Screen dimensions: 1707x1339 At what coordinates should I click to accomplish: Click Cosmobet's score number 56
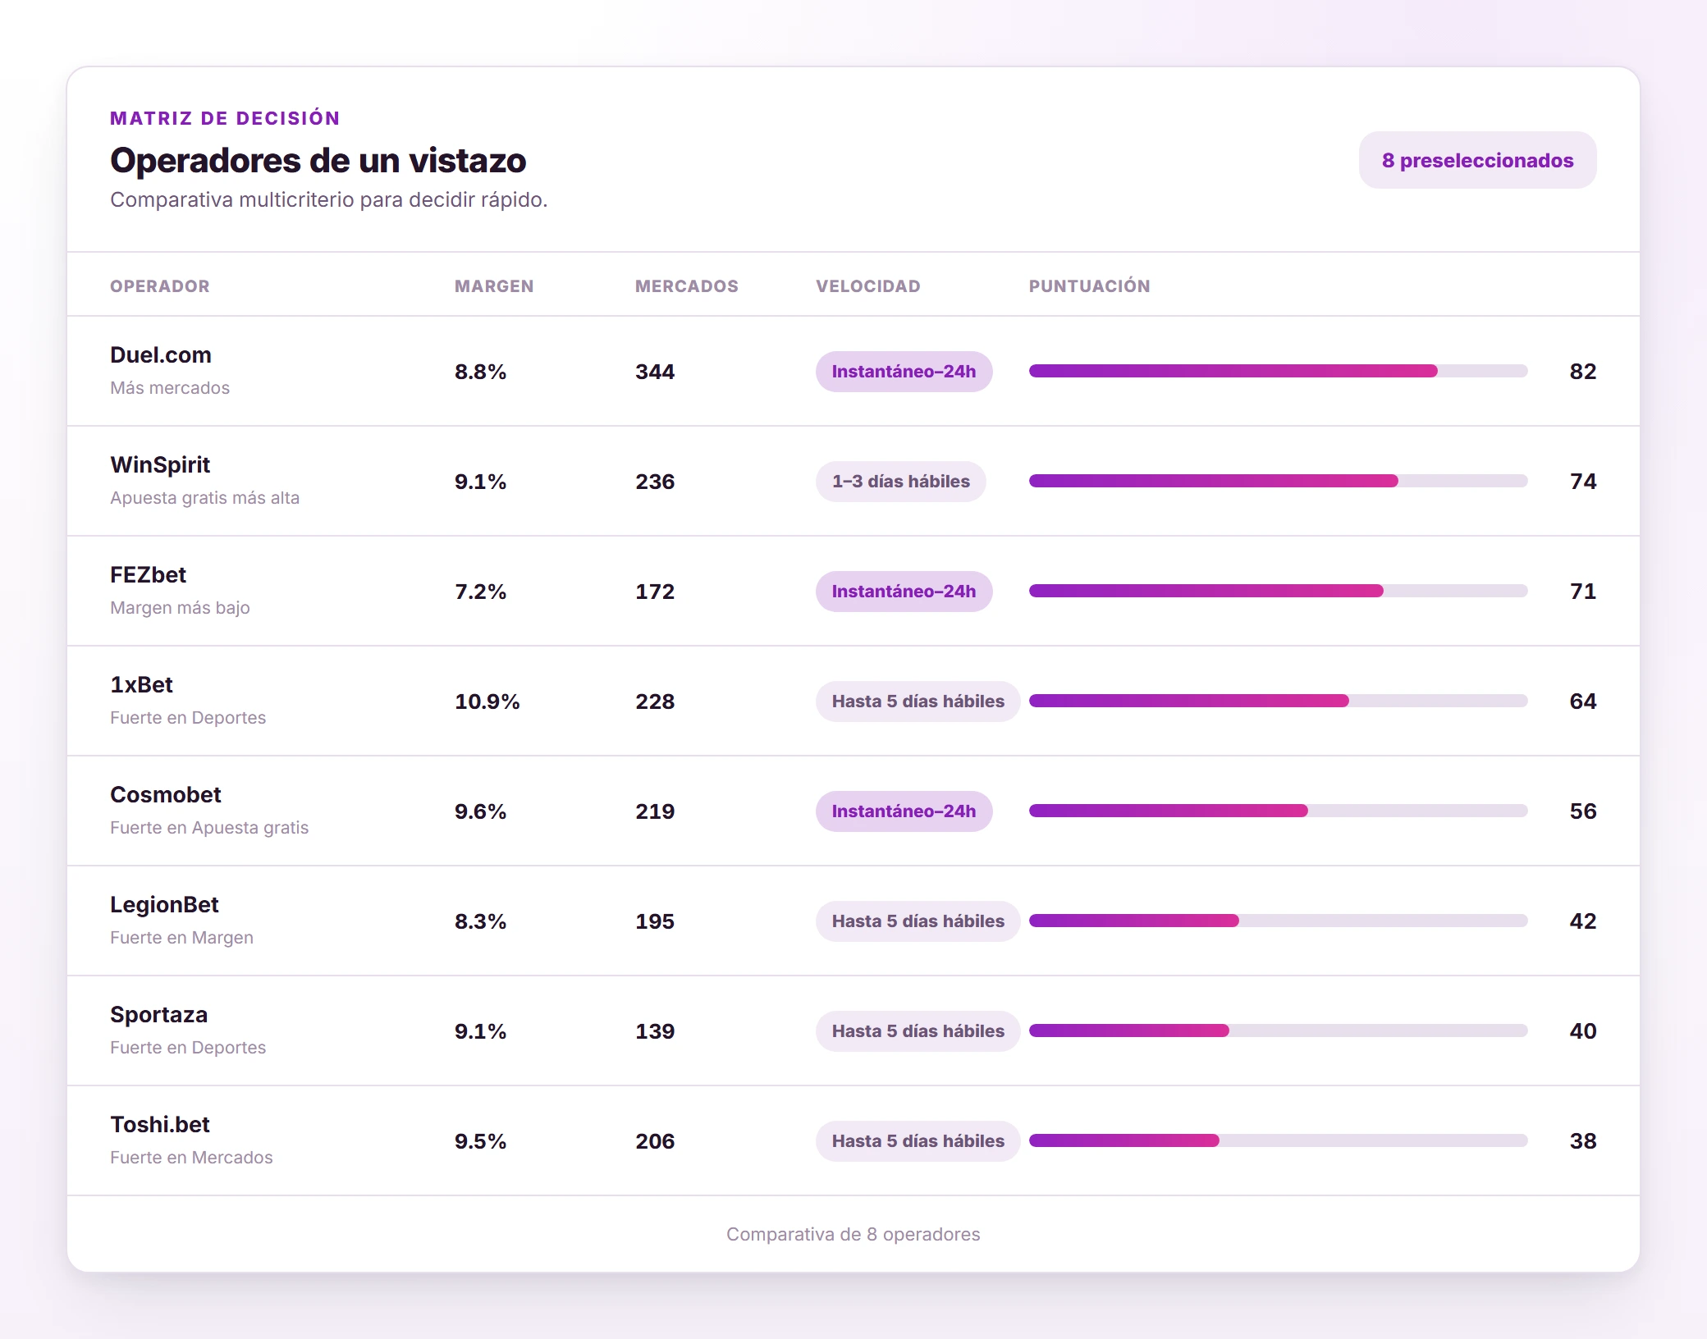click(x=1583, y=811)
